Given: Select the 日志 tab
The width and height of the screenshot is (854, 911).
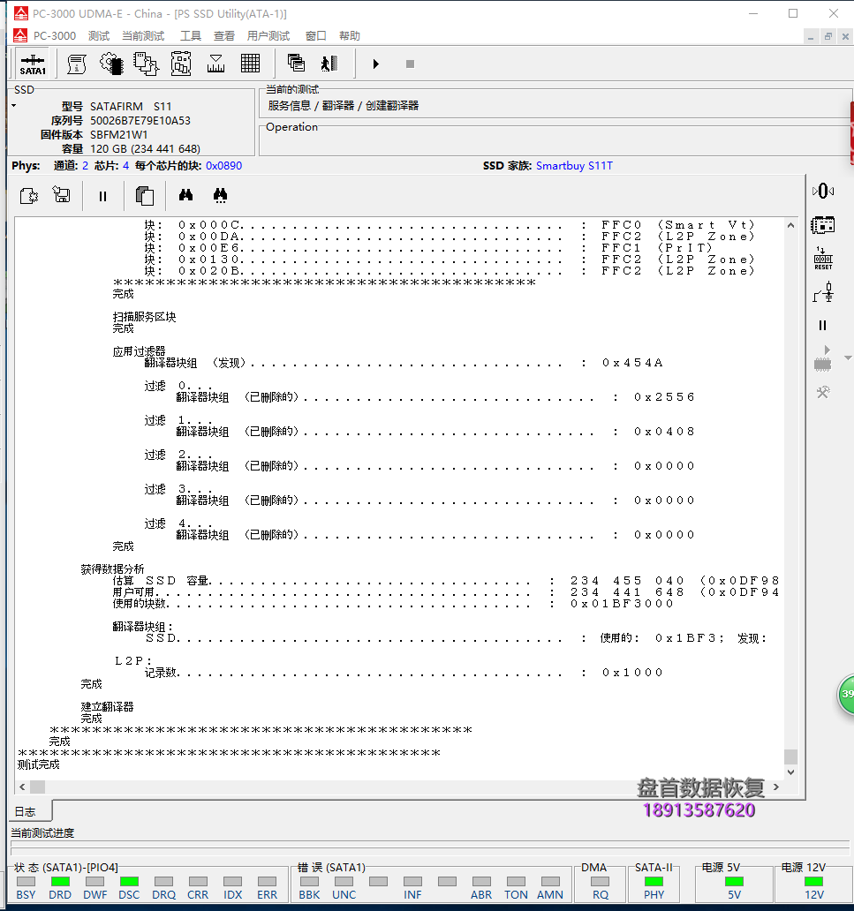Looking at the screenshot, I should coord(25,811).
